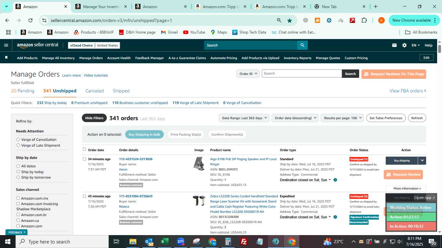This screenshot has height=248, width=442.
Task: Open the Chrome extensions puzzle icon
Action: pos(364,20)
